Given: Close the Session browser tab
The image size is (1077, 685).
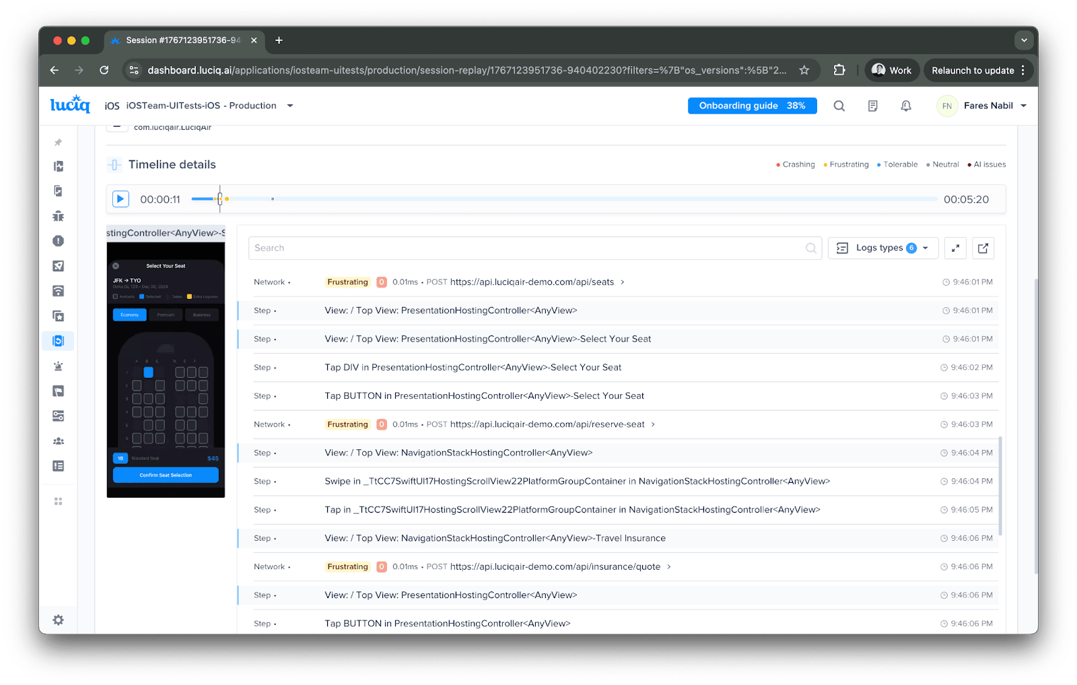Looking at the screenshot, I should pyautogui.click(x=254, y=40).
